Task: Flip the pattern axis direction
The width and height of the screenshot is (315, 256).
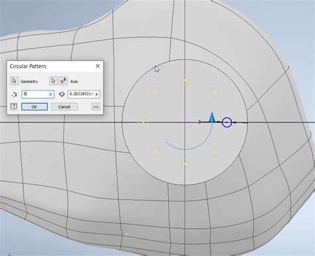Action: [x=63, y=81]
